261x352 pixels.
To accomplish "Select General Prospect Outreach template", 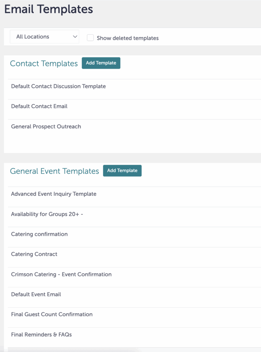I will (x=46, y=126).
